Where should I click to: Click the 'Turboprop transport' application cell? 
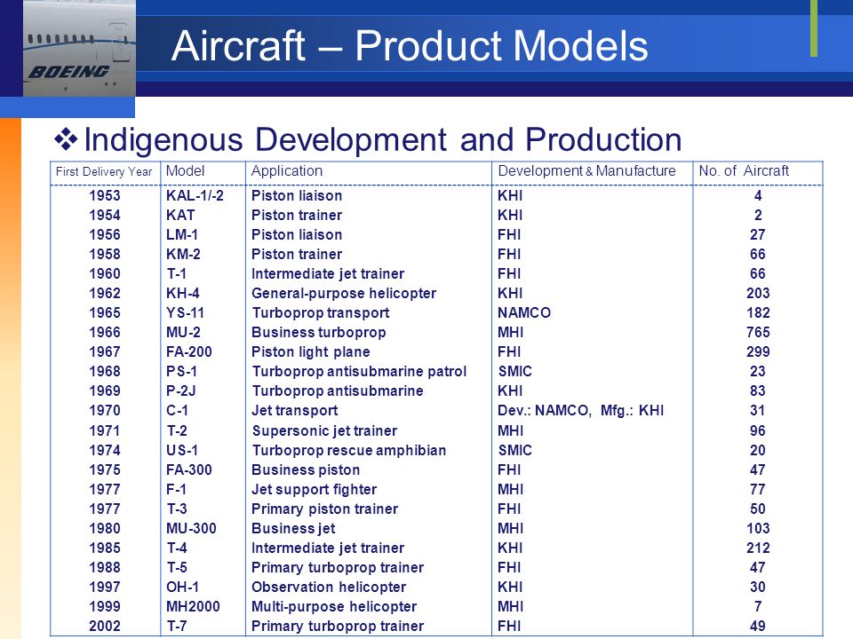[321, 313]
